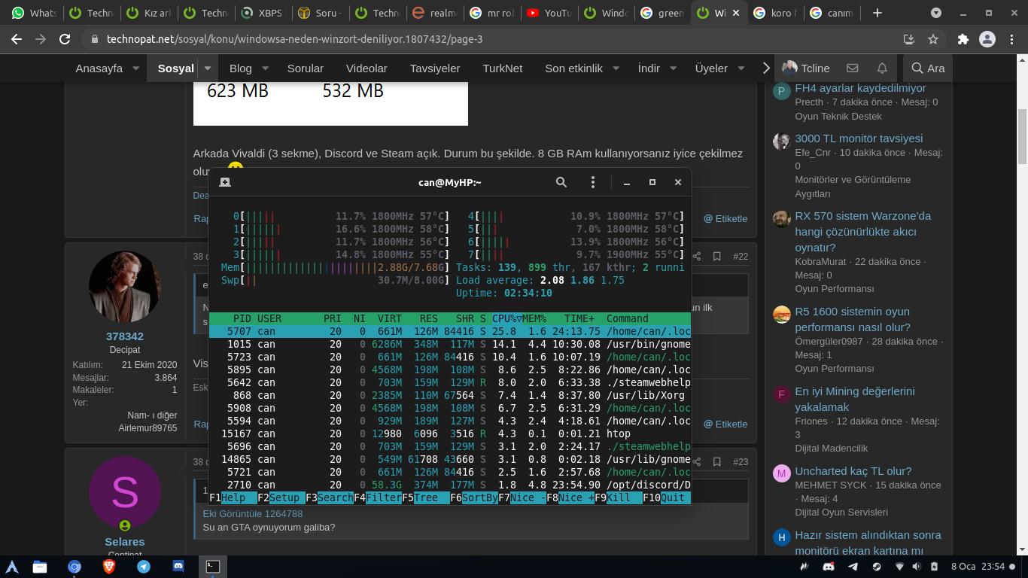
Task: Click the Ara search button
Action: pyautogui.click(x=927, y=68)
